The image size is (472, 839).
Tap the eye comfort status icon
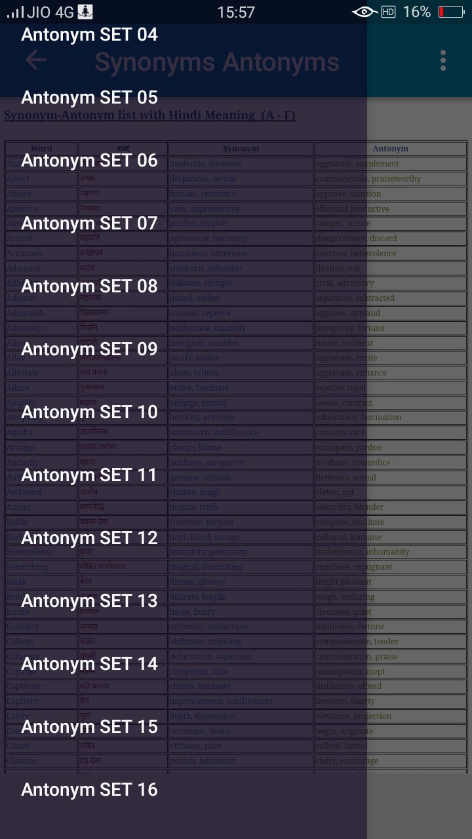(x=364, y=12)
